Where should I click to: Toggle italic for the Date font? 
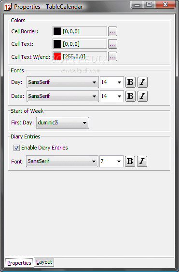(142, 96)
